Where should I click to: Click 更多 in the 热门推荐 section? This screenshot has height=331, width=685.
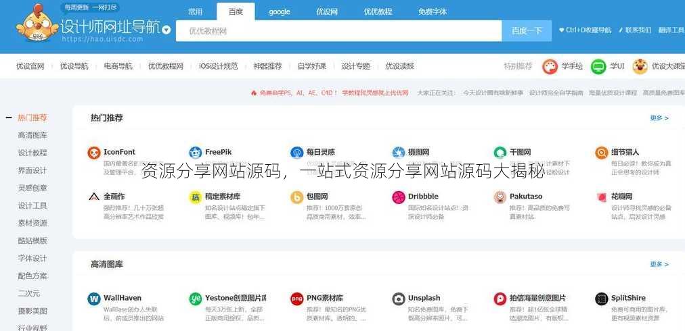(659, 118)
